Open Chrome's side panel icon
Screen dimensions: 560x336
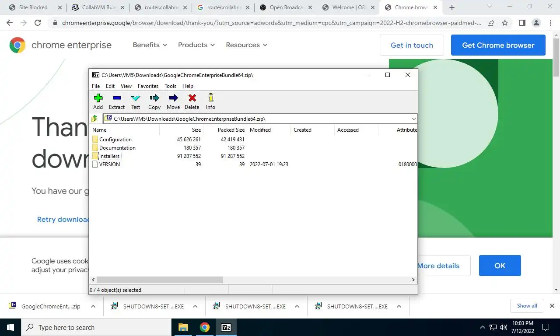522,23
